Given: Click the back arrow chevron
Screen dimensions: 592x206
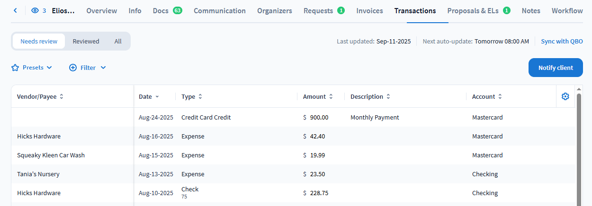Looking at the screenshot, I should (x=15, y=10).
